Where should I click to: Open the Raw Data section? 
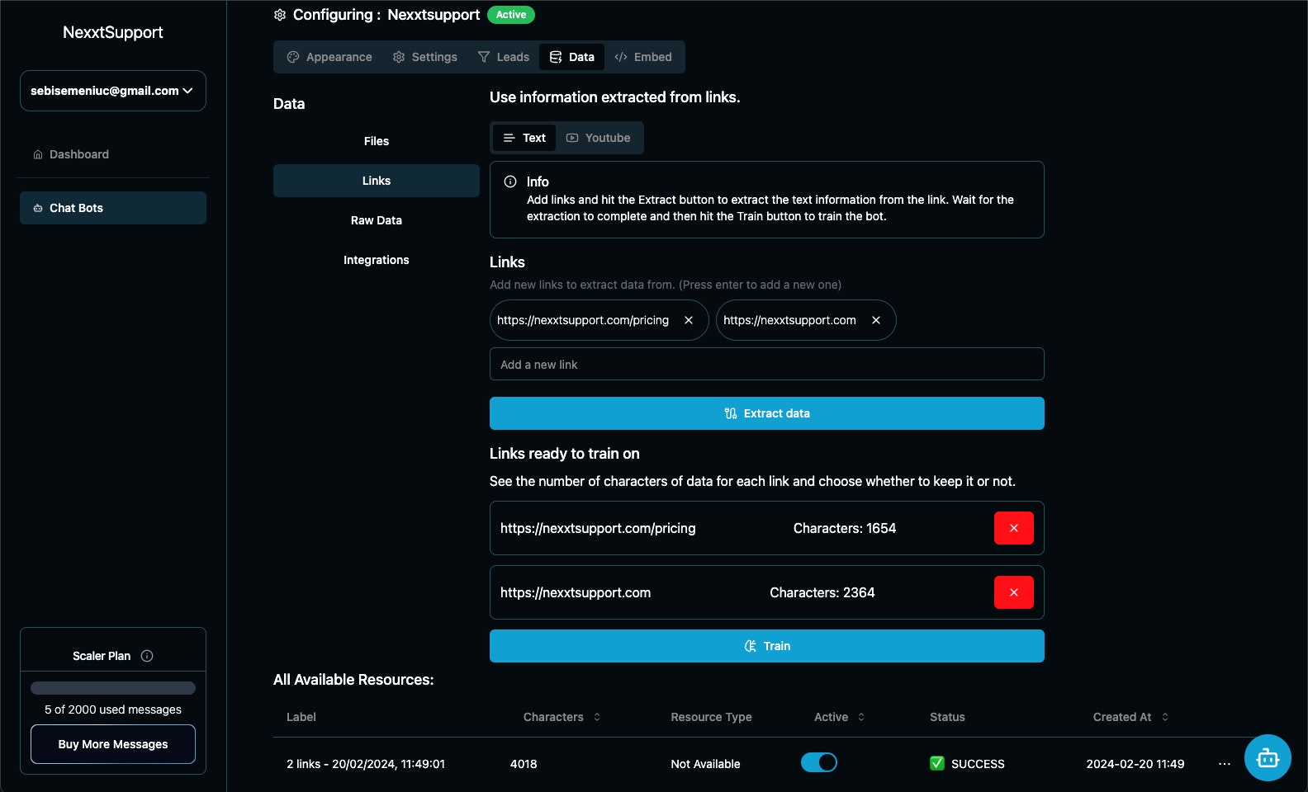coord(377,220)
